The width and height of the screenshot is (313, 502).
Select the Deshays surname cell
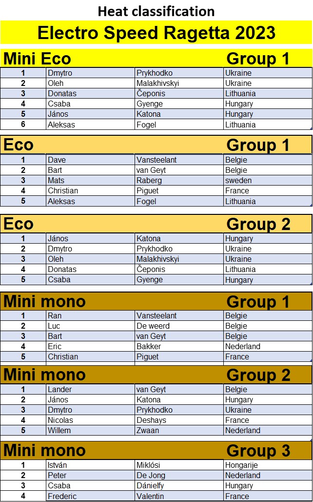(x=179, y=420)
